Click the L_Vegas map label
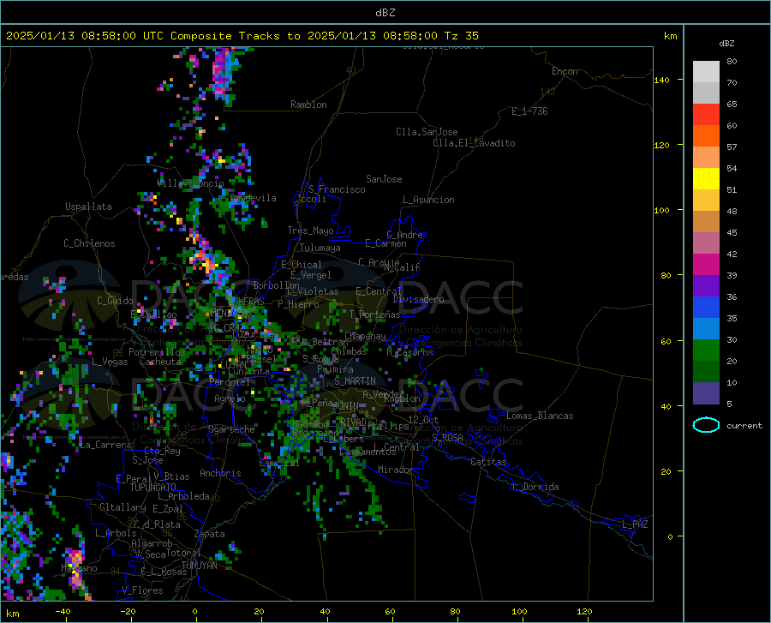Screen dimensions: 771x623 coord(110,362)
